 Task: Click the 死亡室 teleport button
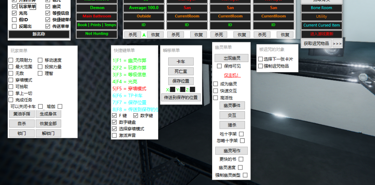click(x=181, y=71)
